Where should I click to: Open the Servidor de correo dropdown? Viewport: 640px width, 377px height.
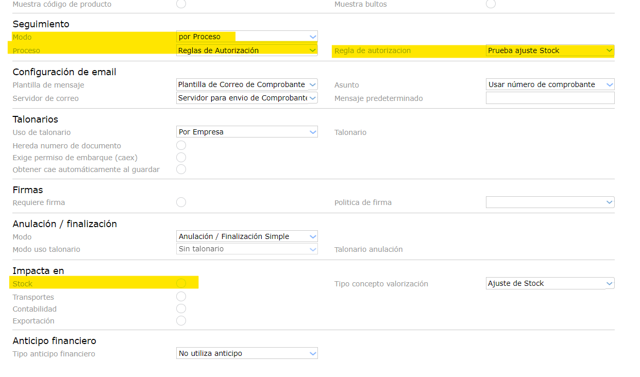247,98
